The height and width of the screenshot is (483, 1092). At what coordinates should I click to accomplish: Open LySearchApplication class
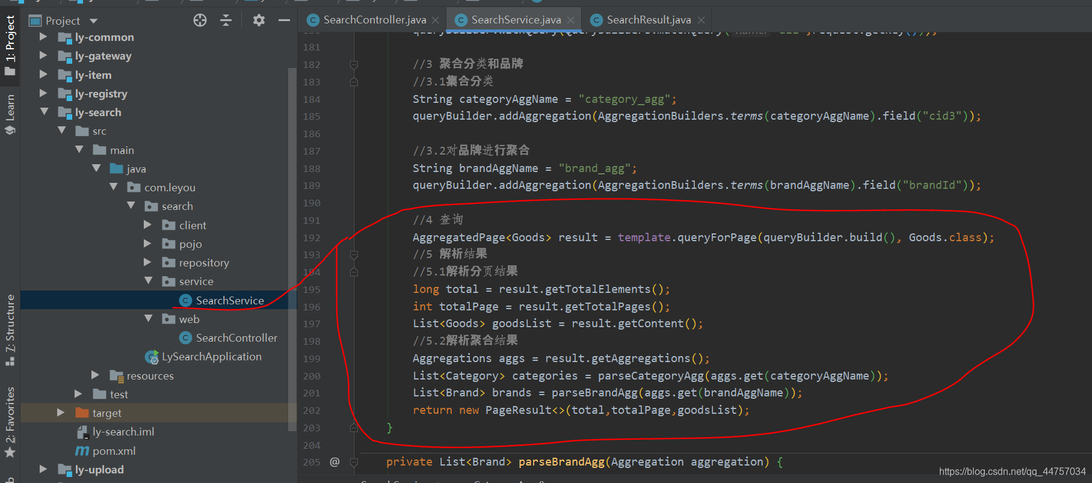[x=212, y=357]
